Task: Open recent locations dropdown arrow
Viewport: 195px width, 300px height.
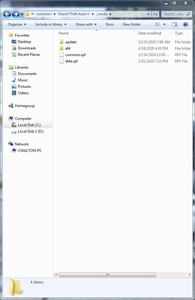Action: (22, 14)
